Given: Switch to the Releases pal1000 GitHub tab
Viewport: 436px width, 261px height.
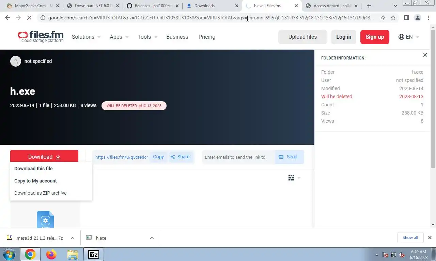Looking at the screenshot, I should pyautogui.click(x=153, y=6).
